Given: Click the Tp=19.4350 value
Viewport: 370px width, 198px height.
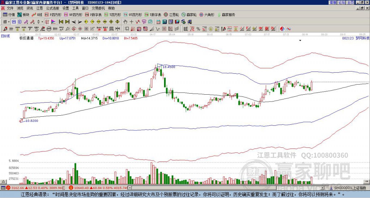Looking at the screenshot, I should click(46, 38).
